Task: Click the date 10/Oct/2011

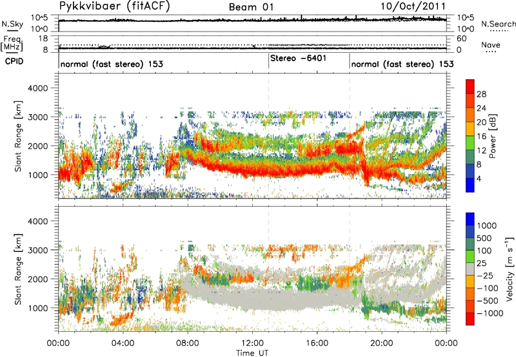Action: tap(413, 6)
